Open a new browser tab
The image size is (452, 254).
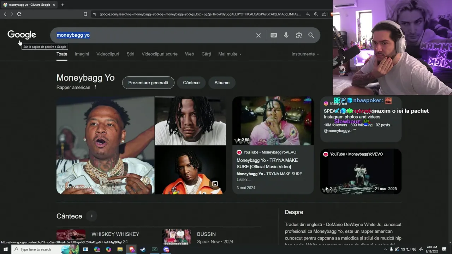(x=63, y=5)
